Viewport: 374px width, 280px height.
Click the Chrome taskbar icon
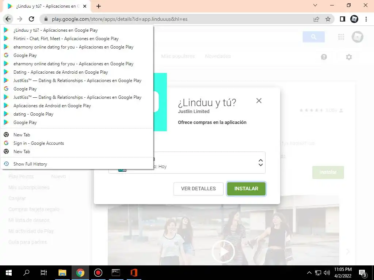(x=80, y=273)
